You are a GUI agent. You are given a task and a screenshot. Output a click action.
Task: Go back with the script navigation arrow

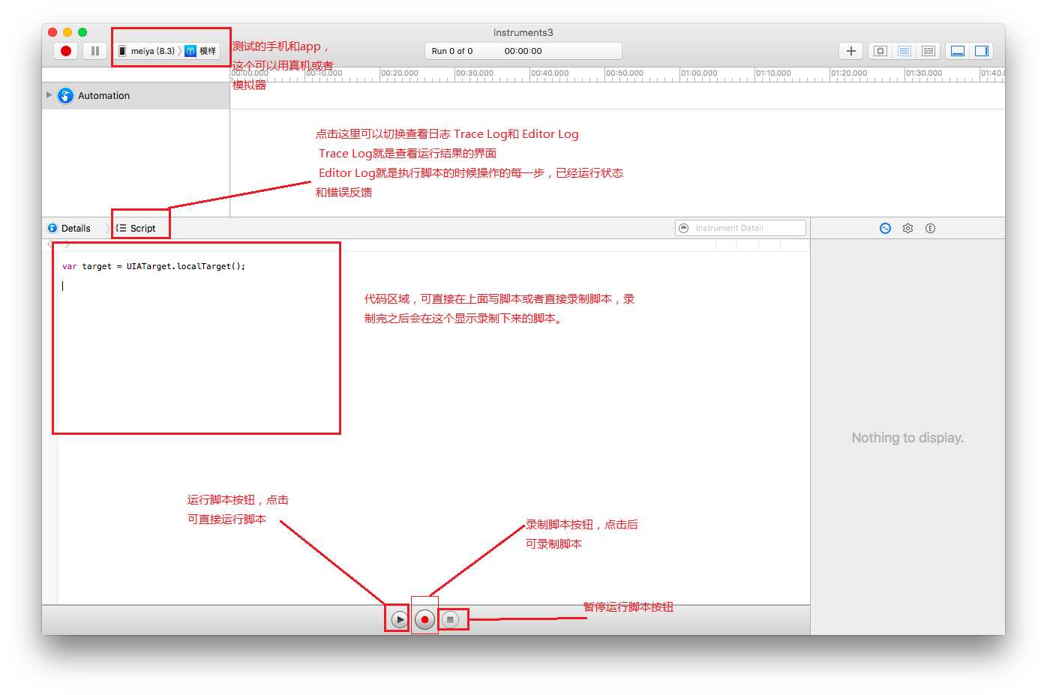click(x=49, y=244)
